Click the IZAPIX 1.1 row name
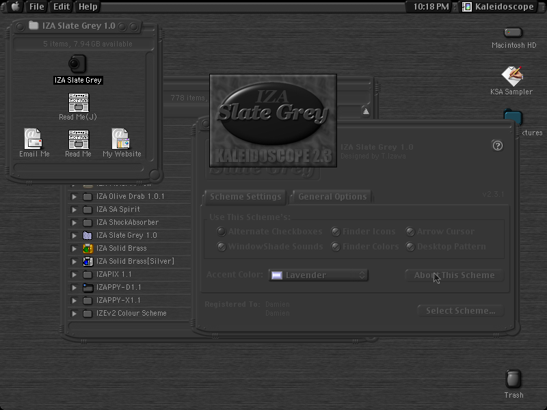This screenshot has width=547, height=410. point(114,275)
